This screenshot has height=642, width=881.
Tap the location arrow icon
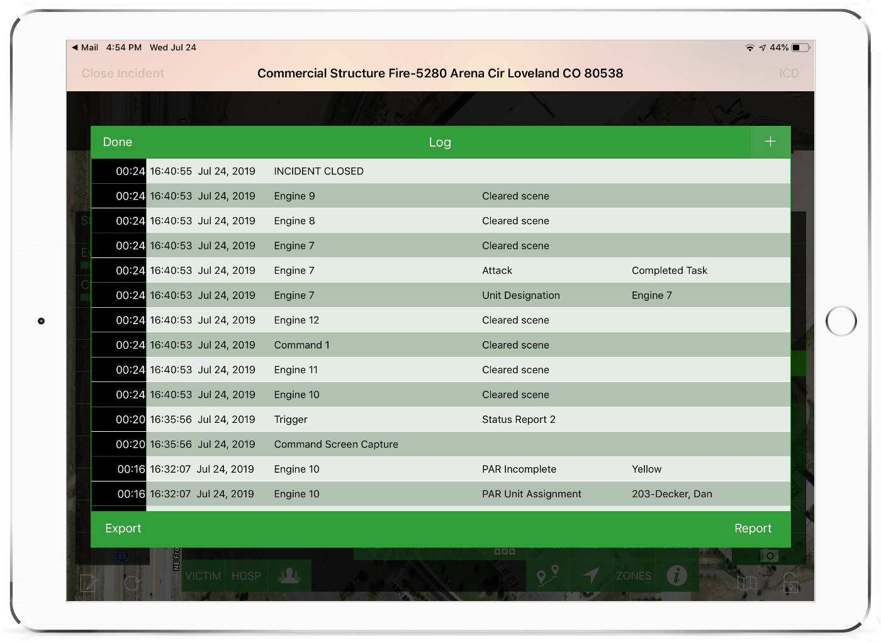(591, 575)
